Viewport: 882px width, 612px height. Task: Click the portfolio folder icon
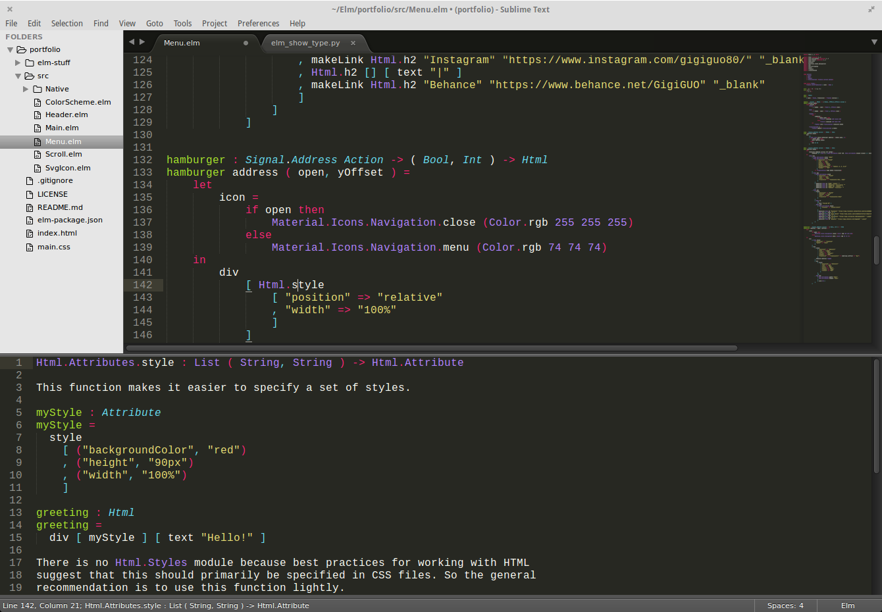(x=21, y=49)
